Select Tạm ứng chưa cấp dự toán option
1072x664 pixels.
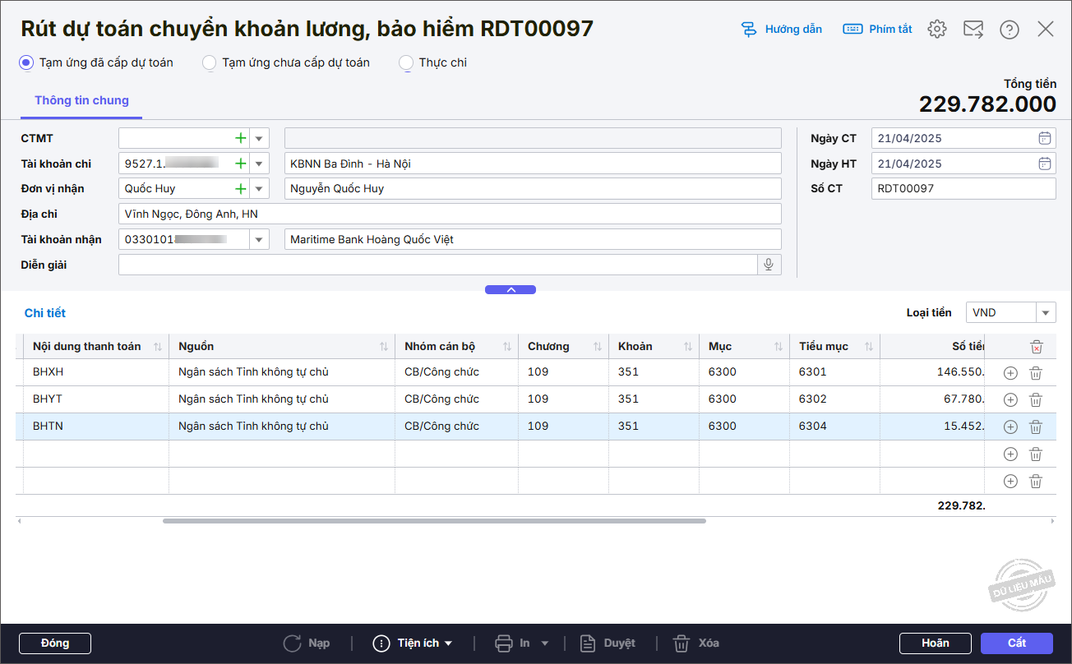tap(210, 62)
